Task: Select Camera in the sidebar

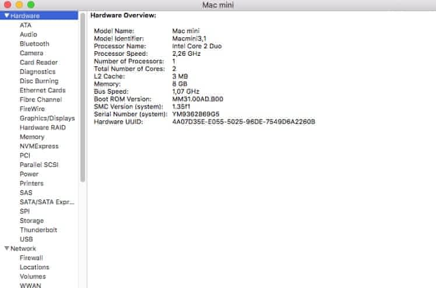Action: (x=31, y=53)
